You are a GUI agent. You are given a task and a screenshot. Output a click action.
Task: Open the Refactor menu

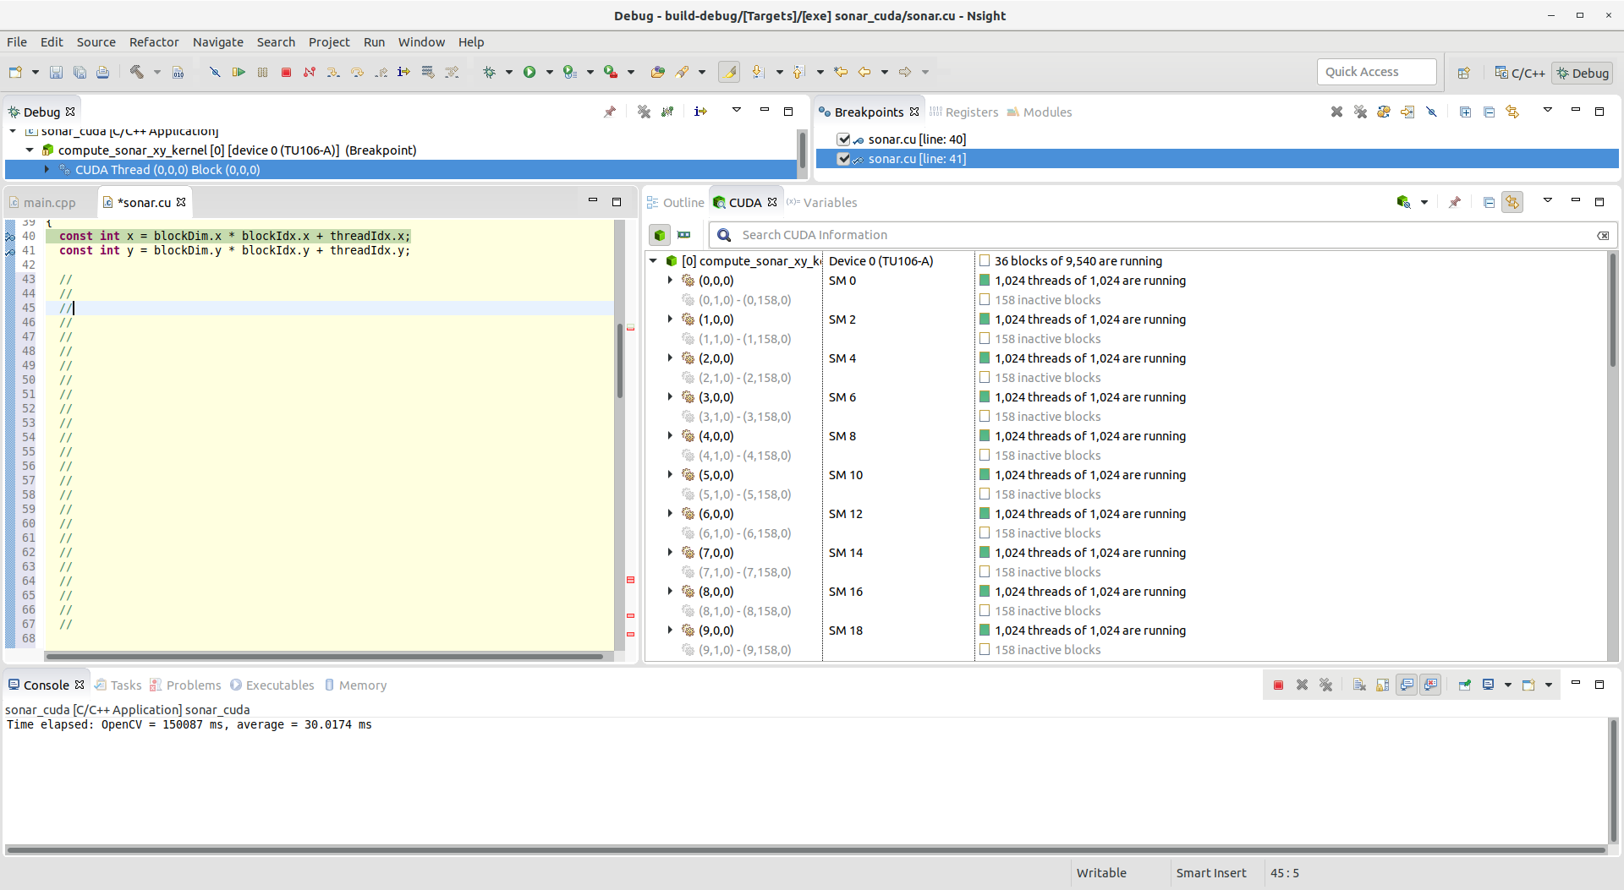coord(154,42)
